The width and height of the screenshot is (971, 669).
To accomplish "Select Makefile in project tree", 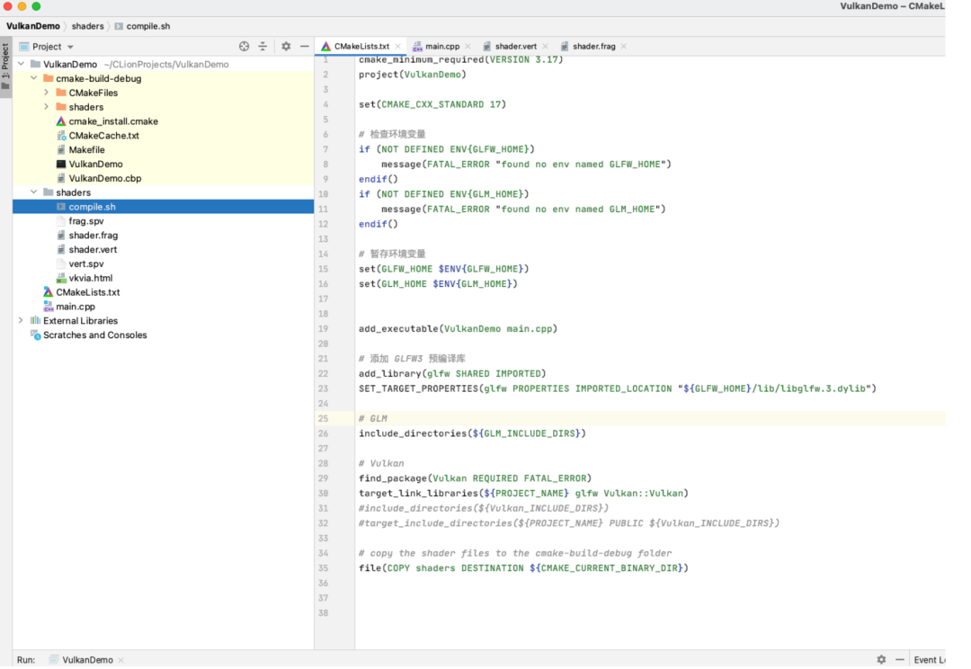I will tap(86, 150).
